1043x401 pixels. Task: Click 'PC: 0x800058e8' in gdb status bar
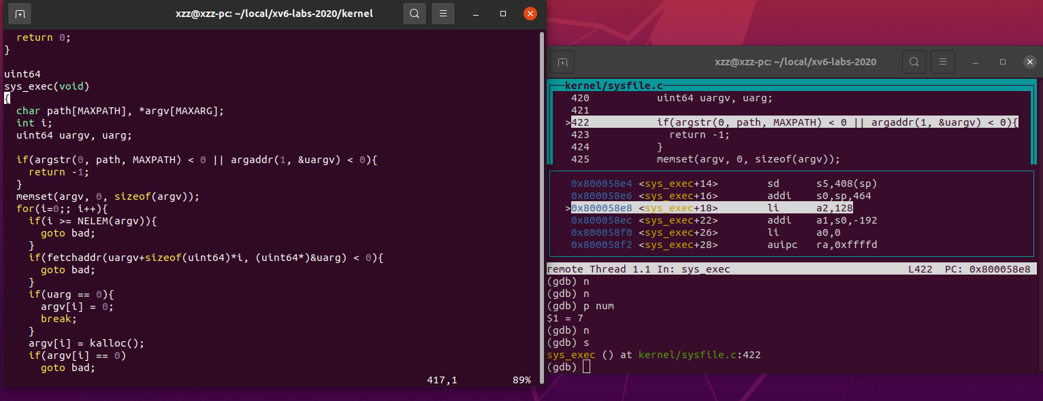[x=988, y=269]
